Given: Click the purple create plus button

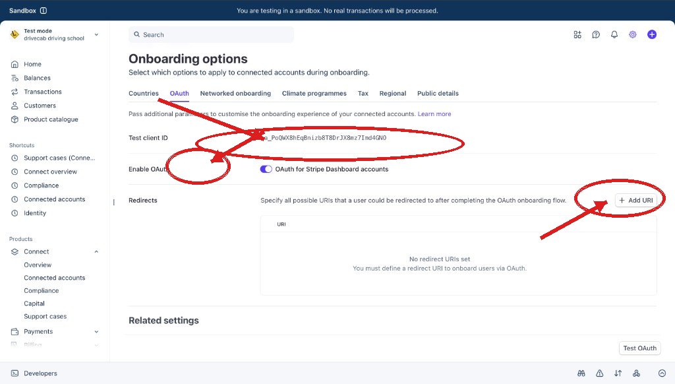Looking at the screenshot, I should 652,34.
